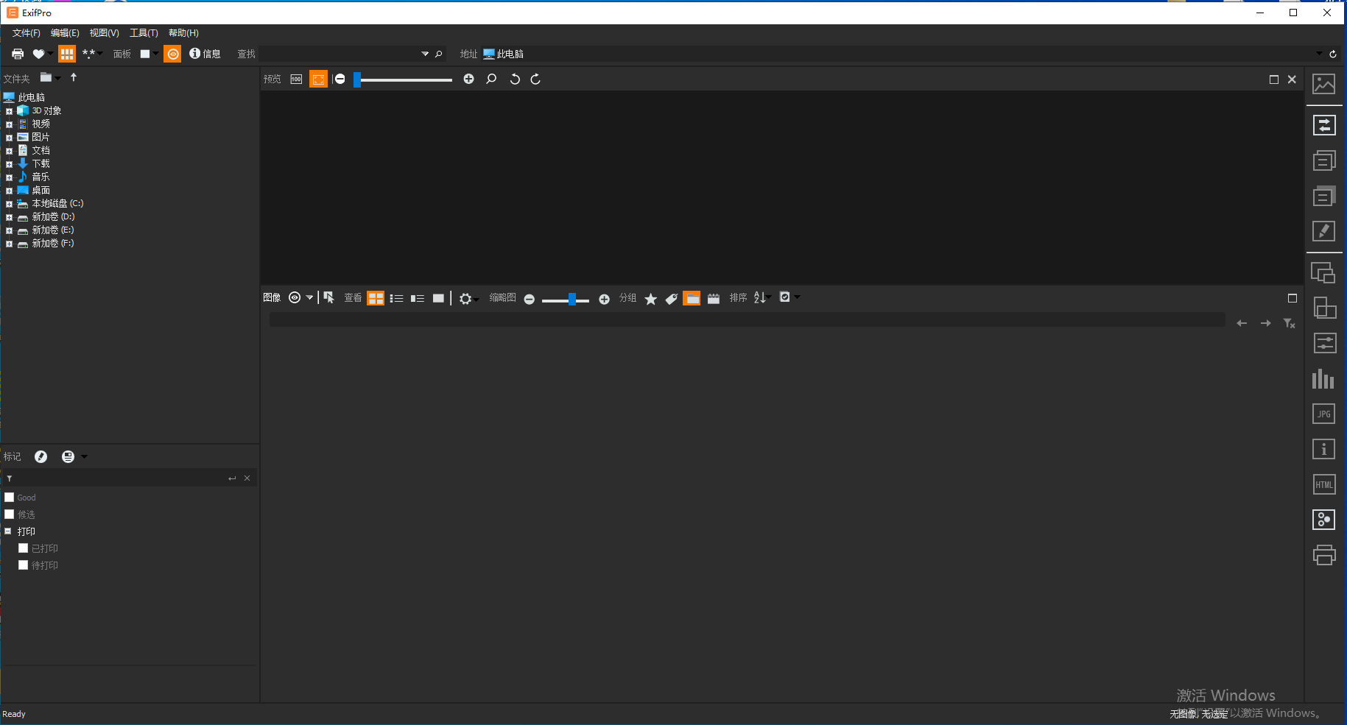Expand the 本地磁盘 (C:) node

point(9,204)
